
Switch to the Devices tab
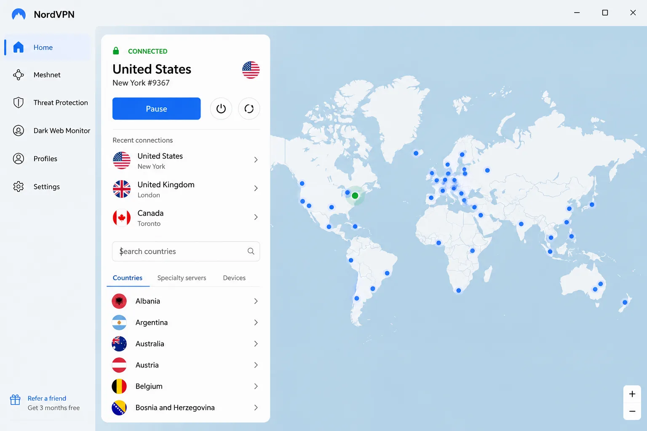234,278
